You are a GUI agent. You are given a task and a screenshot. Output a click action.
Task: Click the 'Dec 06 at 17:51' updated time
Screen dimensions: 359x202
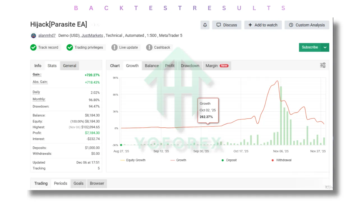pyautogui.click(x=88, y=162)
